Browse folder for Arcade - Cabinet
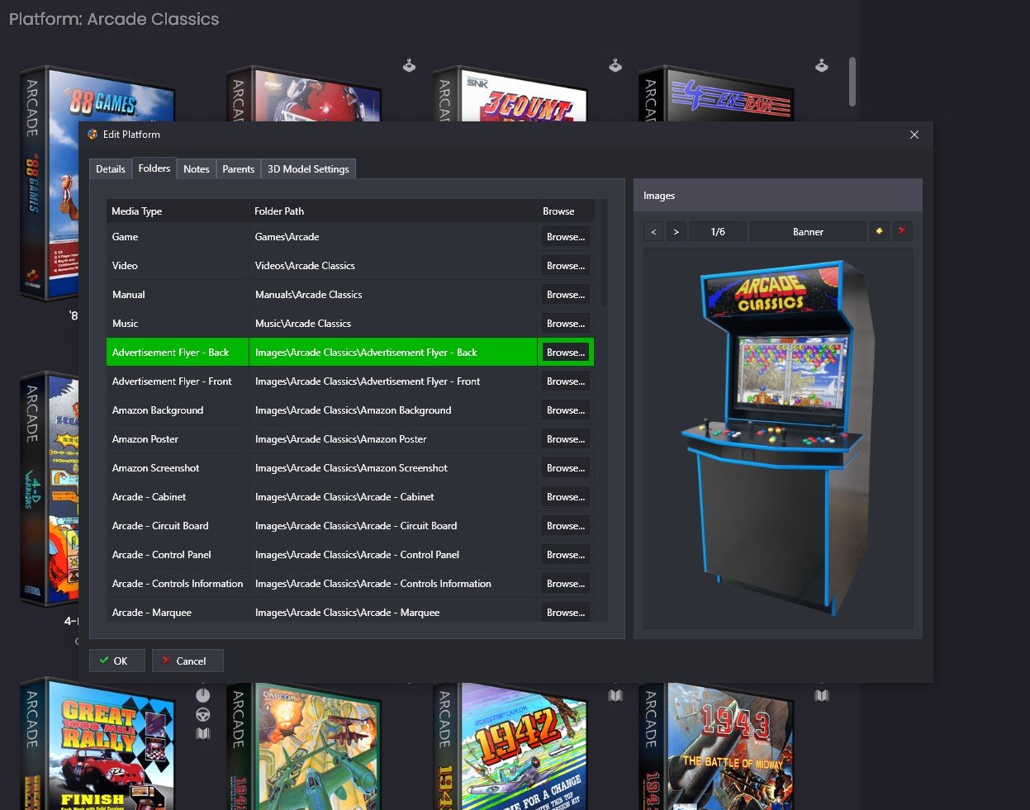 coord(566,497)
